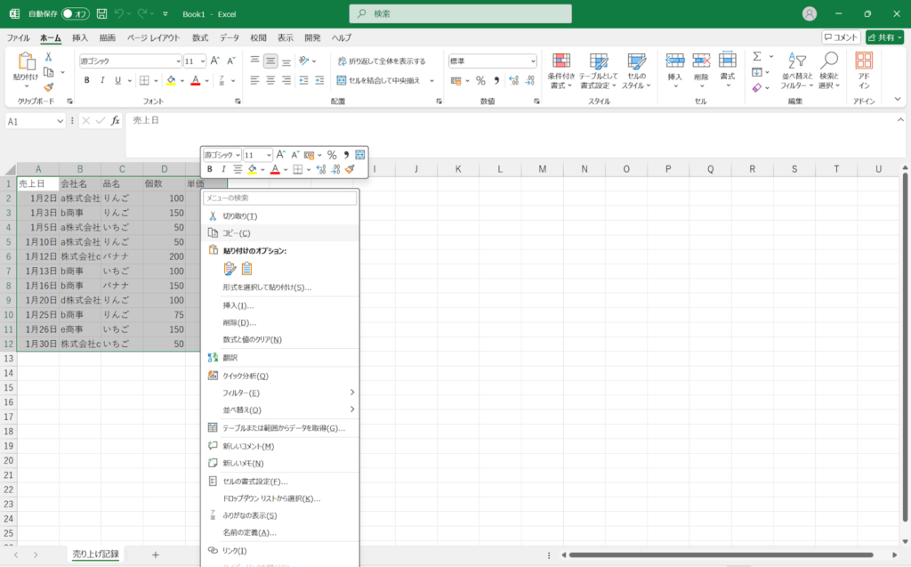Click the insert function fx icon
The image size is (911, 567).
(x=116, y=121)
